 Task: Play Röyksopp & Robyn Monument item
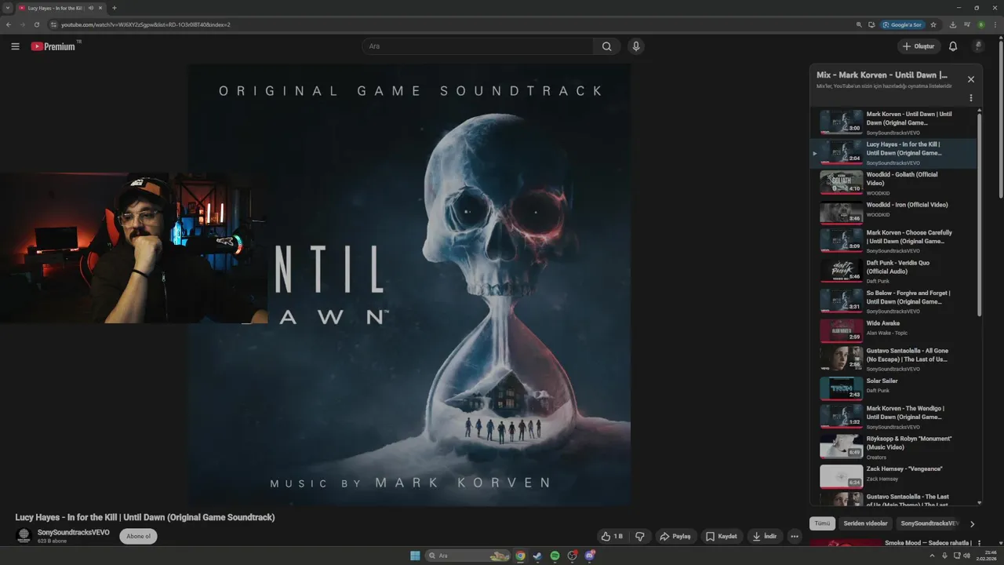tap(893, 447)
